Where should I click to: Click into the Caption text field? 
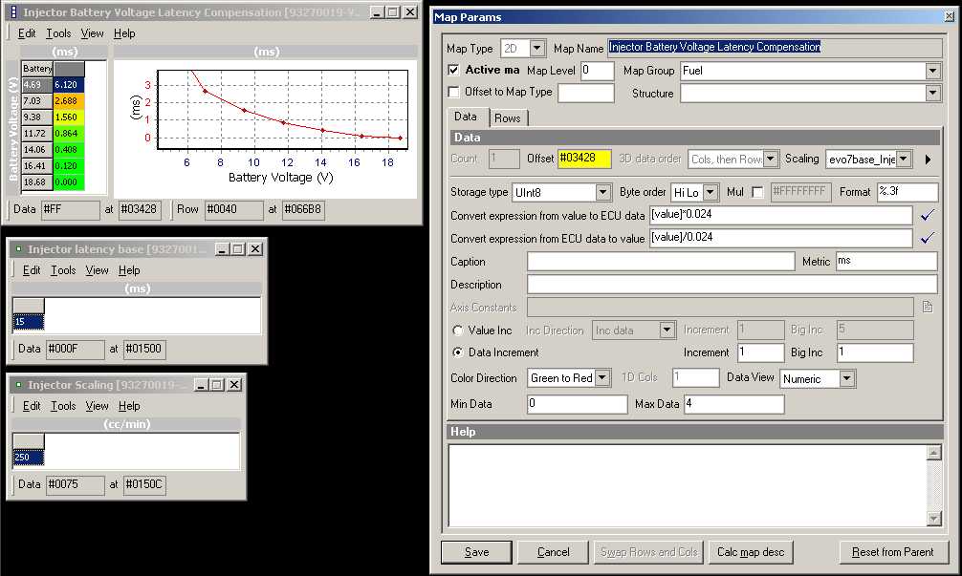(660, 262)
